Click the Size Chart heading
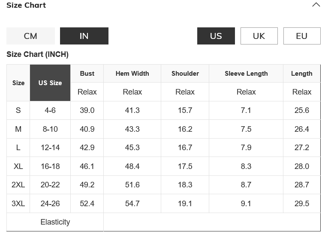The image size is (331, 234). pos(26,5)
